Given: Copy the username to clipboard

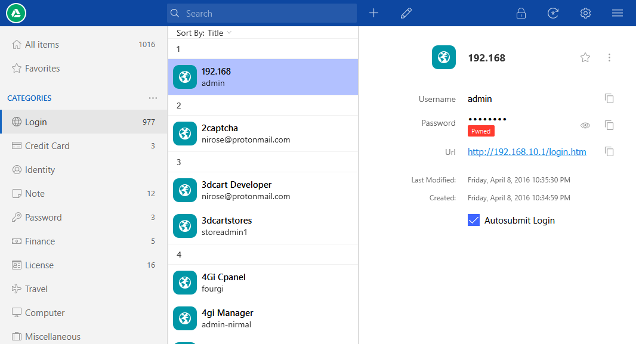Looking at the screenshot, I should [x=609, y=98].
